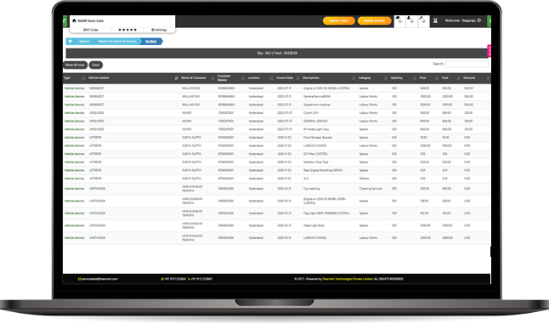Open the first notification bell with chat badge
Image resolution: width=549 pixels, height=324 pixels.
click(x=399, y=20)
